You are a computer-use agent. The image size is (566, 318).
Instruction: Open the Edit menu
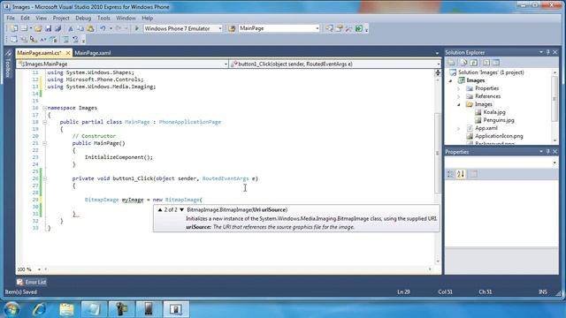[25, 18]
